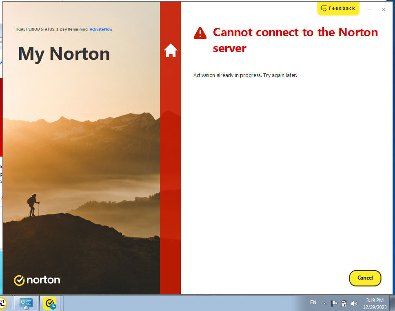Image resolution: width=395 pixels, height=311 pixels.
Task: Click the 'My Norton' title
Action: (64, 54)
